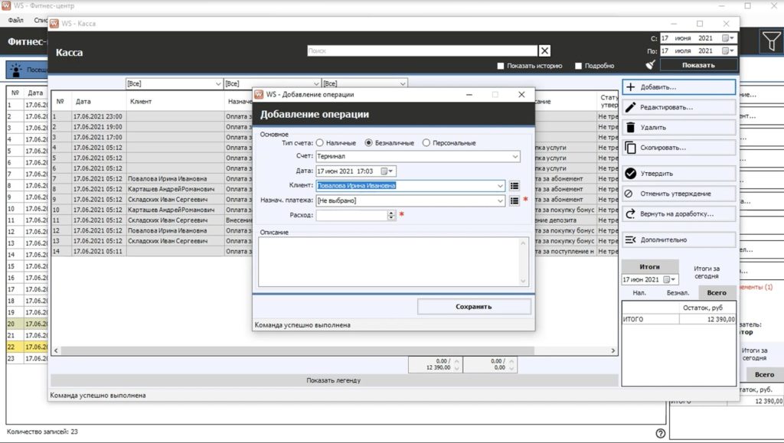Click the funnel filter icon in main window

771,41
